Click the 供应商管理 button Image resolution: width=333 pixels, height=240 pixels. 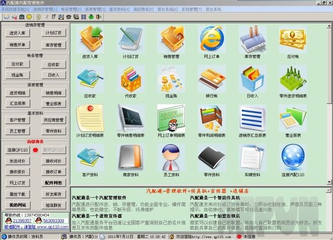tap(53, 120)
